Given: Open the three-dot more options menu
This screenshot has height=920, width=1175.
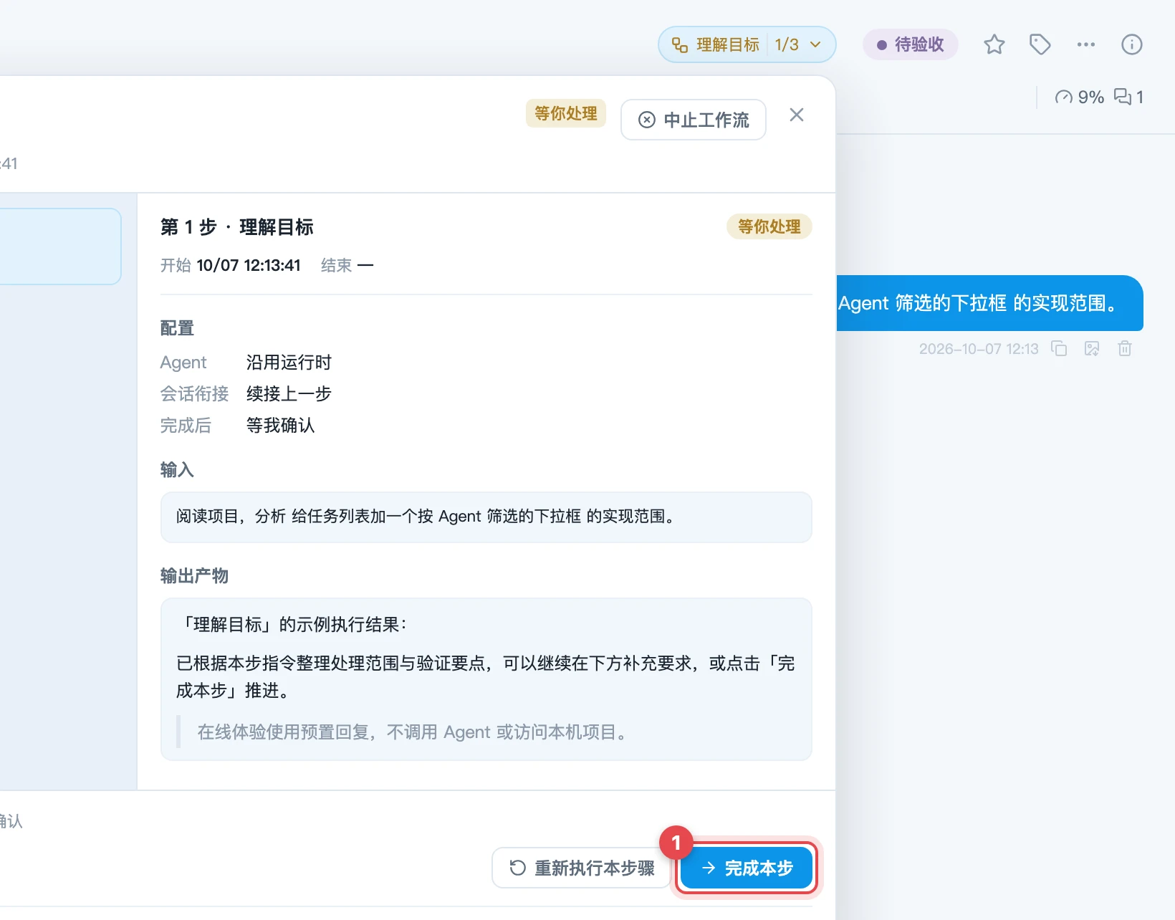Looking at the screenshot, I should (x=1085, y=44).
